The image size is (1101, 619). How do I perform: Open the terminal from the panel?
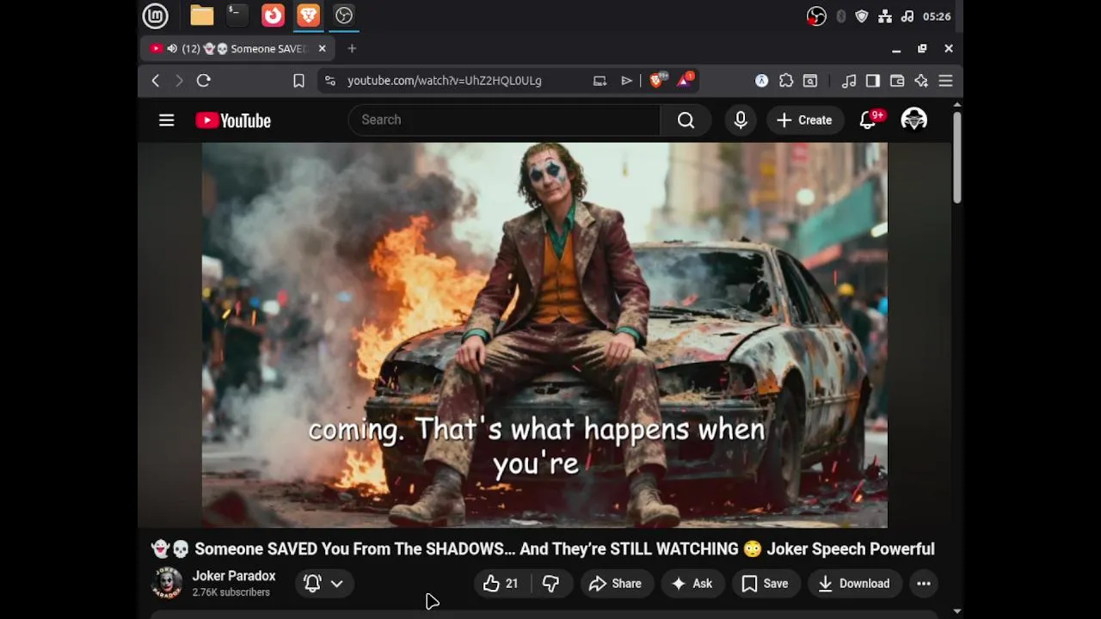[237, 15]
